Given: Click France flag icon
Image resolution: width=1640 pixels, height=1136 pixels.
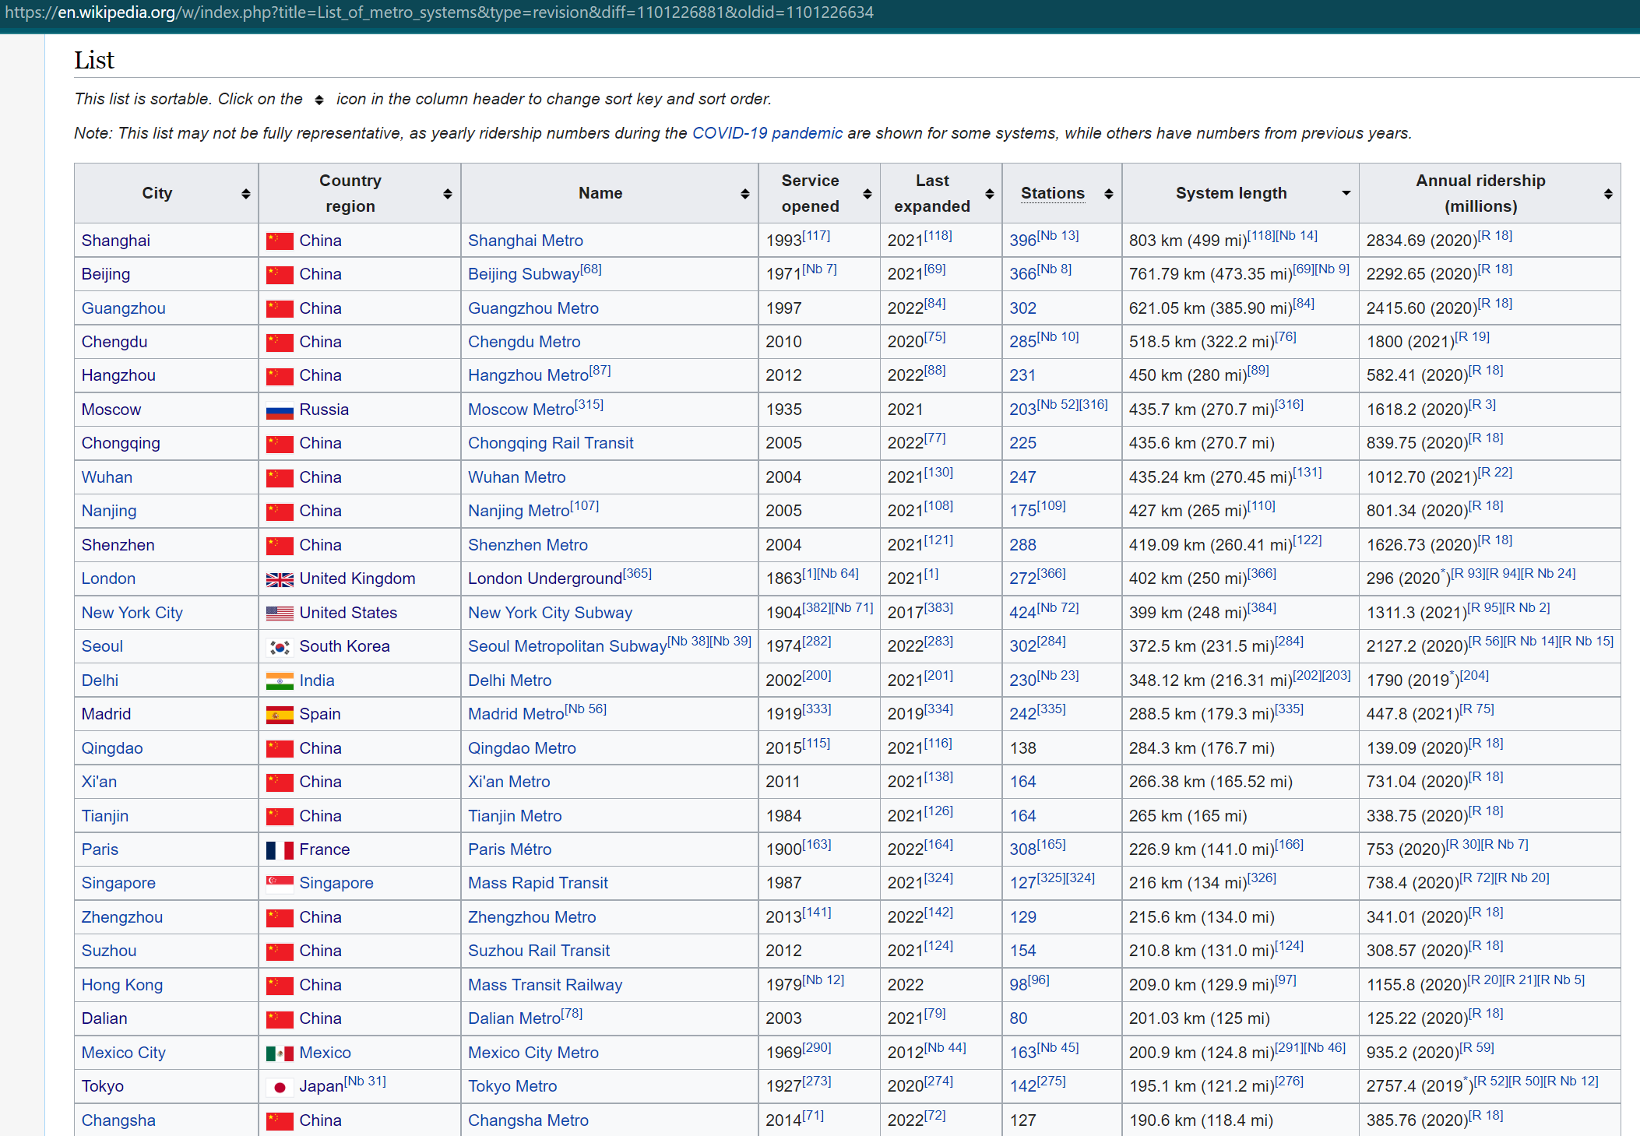Looking at the screenshot, I should click(280, 850).
